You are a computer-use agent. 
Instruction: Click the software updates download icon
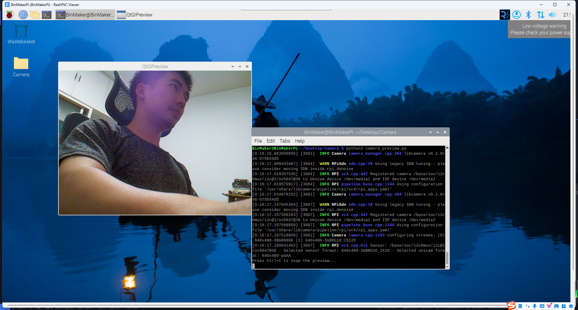pos(517,15)
